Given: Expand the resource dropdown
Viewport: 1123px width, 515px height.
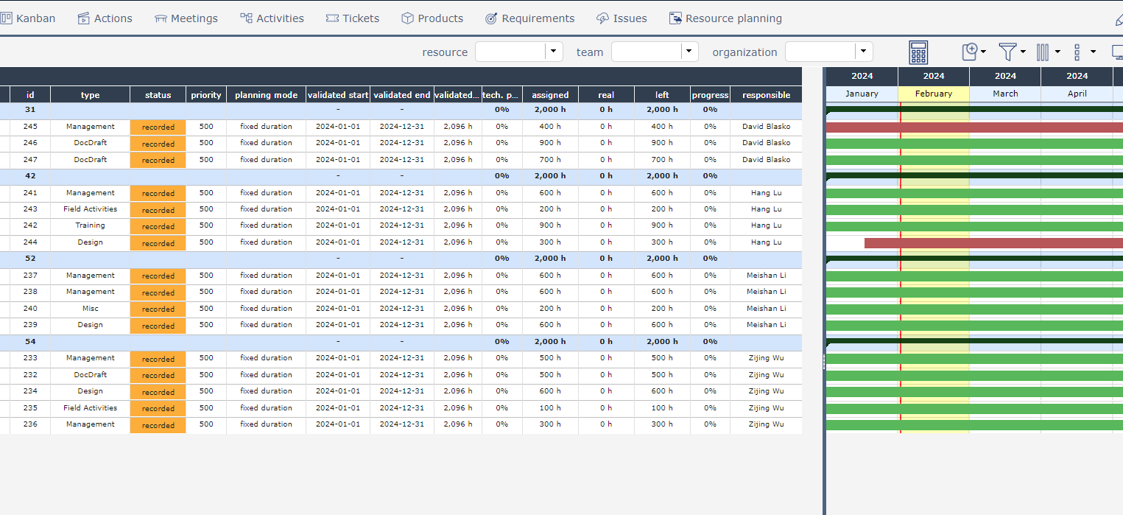Looking at the screenshot, I should click(x=554, y=52).
